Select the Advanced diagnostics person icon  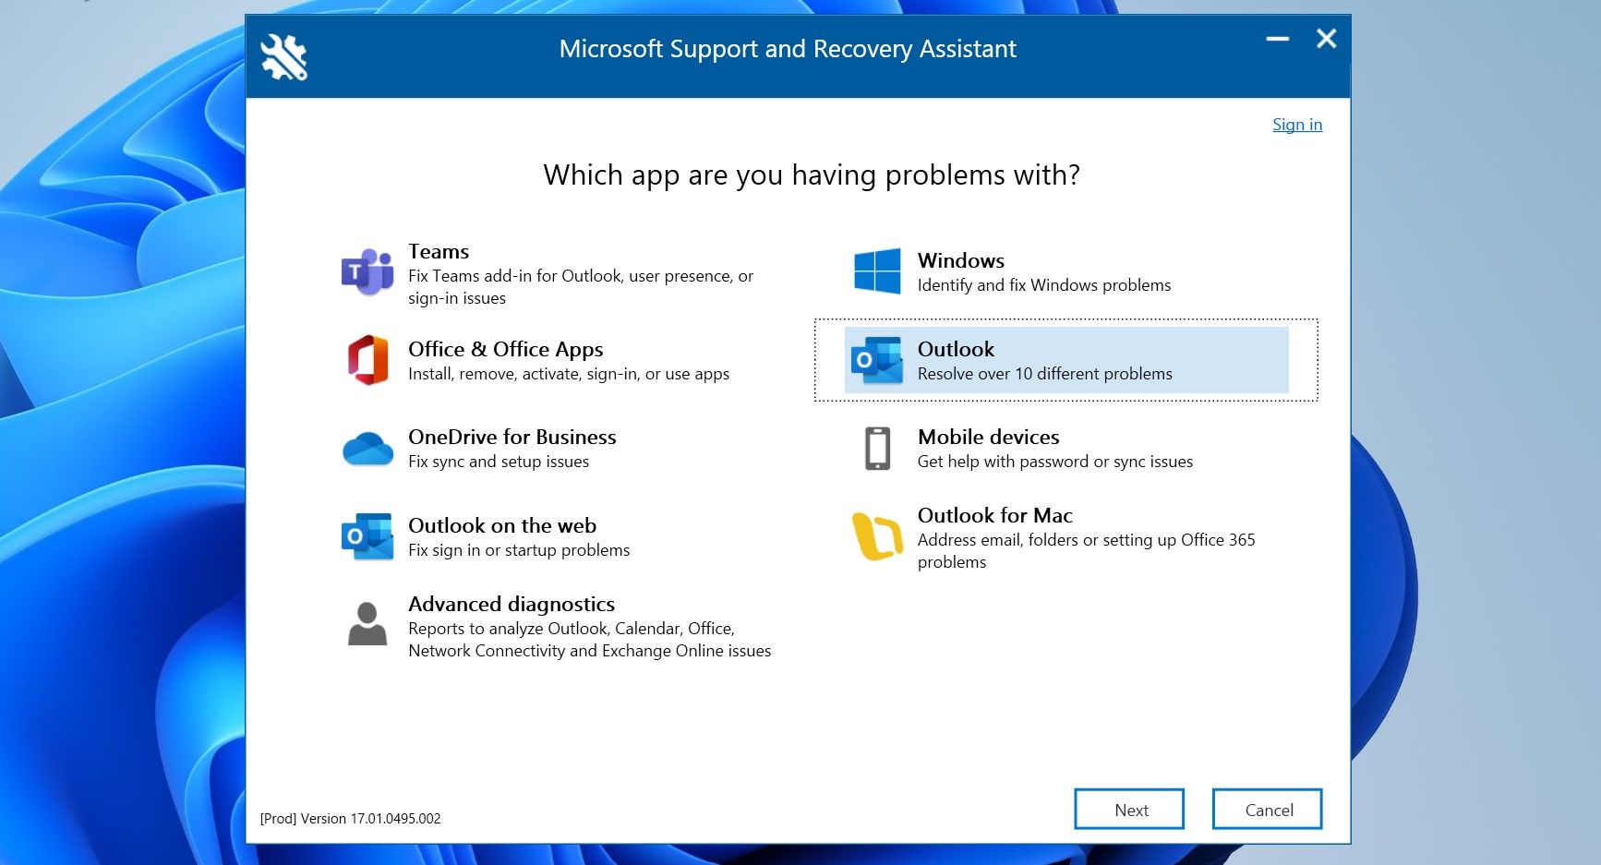coord(367,624)
